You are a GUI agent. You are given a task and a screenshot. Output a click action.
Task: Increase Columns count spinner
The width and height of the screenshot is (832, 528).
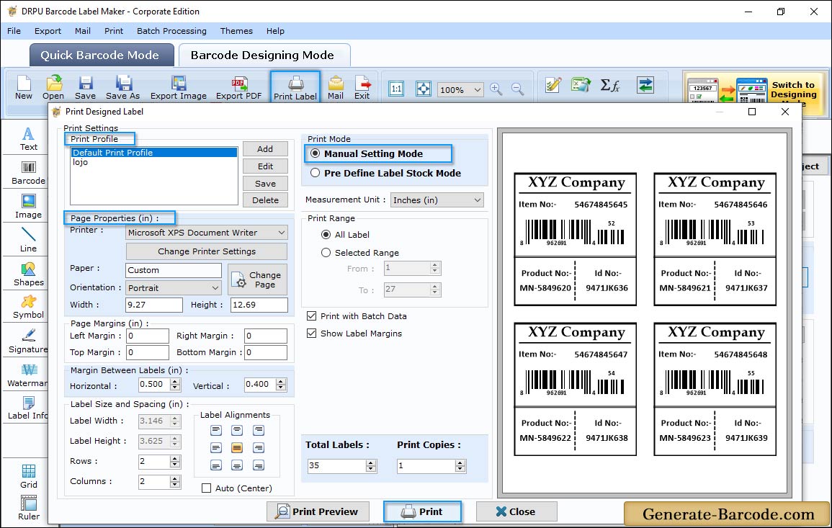pyautogui.click(x=175, y=478)
